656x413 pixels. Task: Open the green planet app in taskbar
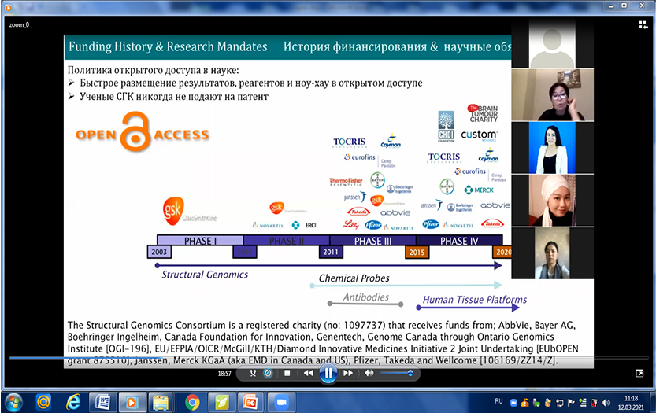pos(222,403)
